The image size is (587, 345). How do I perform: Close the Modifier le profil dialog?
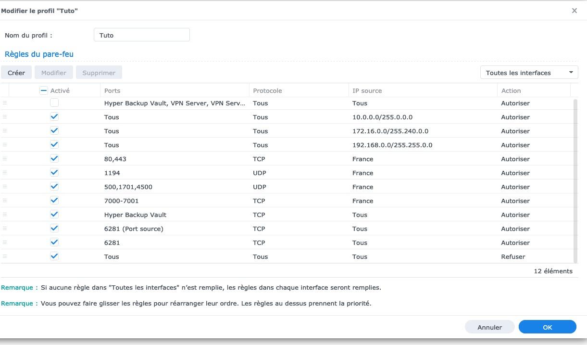tap(574, 11)
